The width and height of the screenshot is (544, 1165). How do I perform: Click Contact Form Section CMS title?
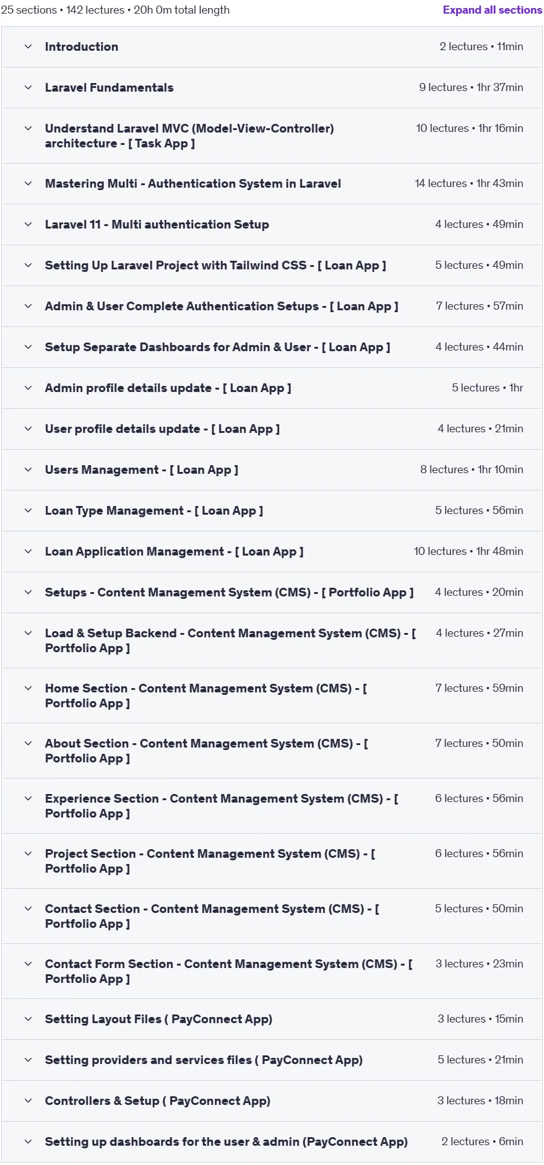(x=228, y=971)
